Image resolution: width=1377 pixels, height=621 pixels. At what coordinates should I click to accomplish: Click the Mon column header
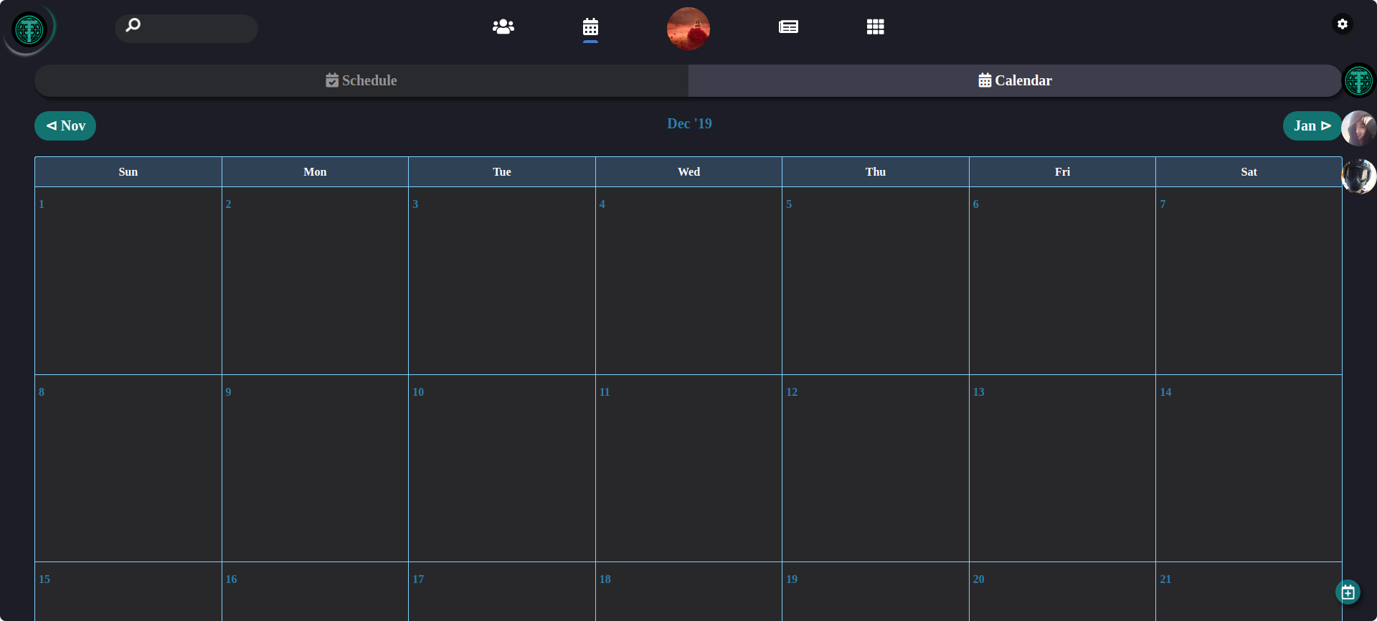click(x=315, y=172)
